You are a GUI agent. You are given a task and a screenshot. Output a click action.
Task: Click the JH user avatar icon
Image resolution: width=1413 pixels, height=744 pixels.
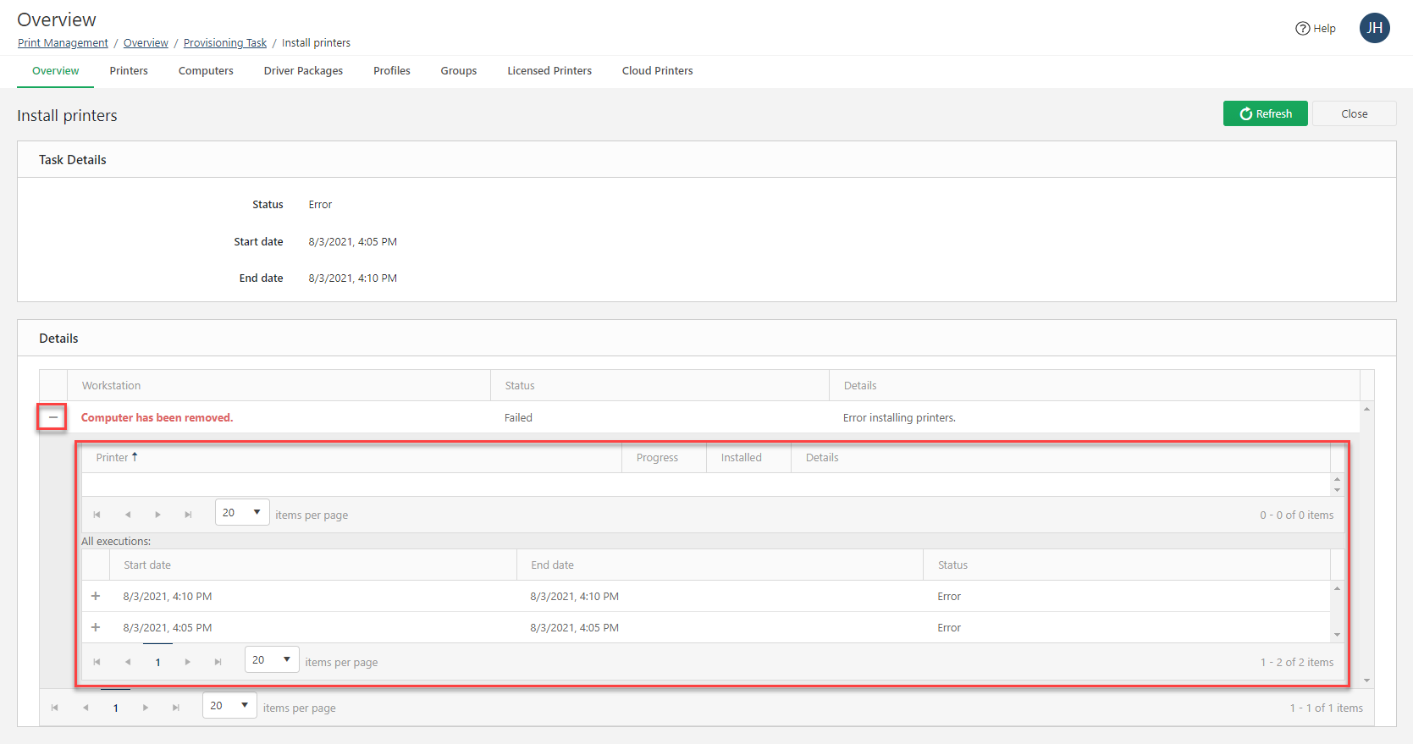coord(1374,28)
